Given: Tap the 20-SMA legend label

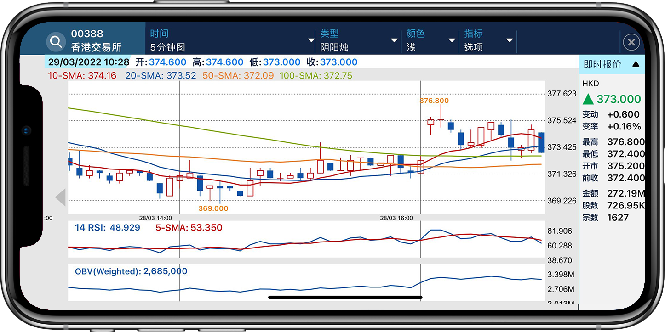Looking at the screenshot, I should pos(161,75).
